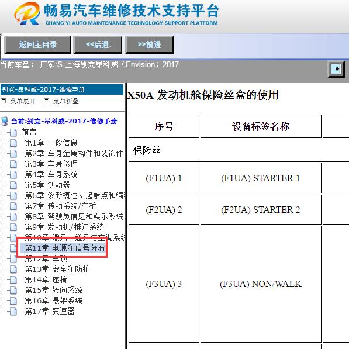Click heading X50A 发动机舱保险丝盒的使用
Image resolution: width=349 pixels, height=349 pixels.
pos(202,95)
